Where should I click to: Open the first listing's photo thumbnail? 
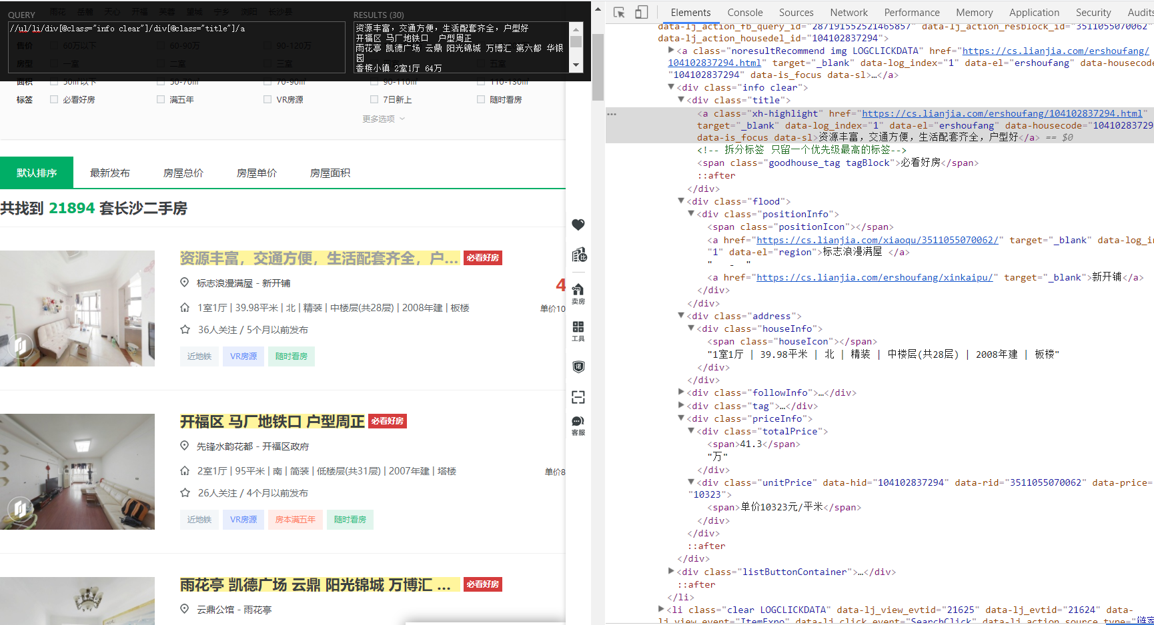[x=77, y=309]
